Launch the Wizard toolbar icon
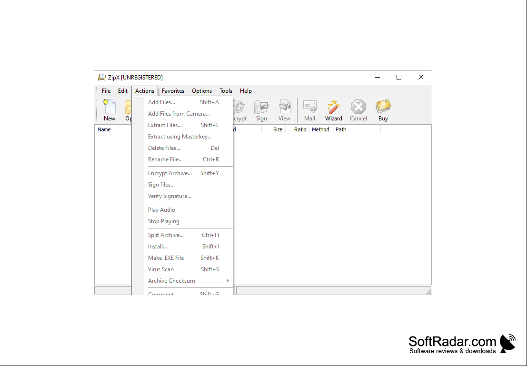 333,110
